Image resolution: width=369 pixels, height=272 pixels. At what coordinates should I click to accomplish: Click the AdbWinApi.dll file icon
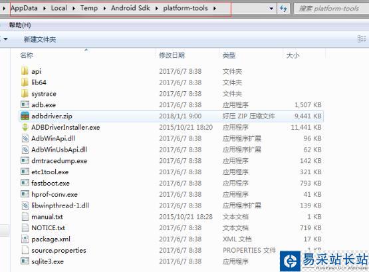pos(25,138)
